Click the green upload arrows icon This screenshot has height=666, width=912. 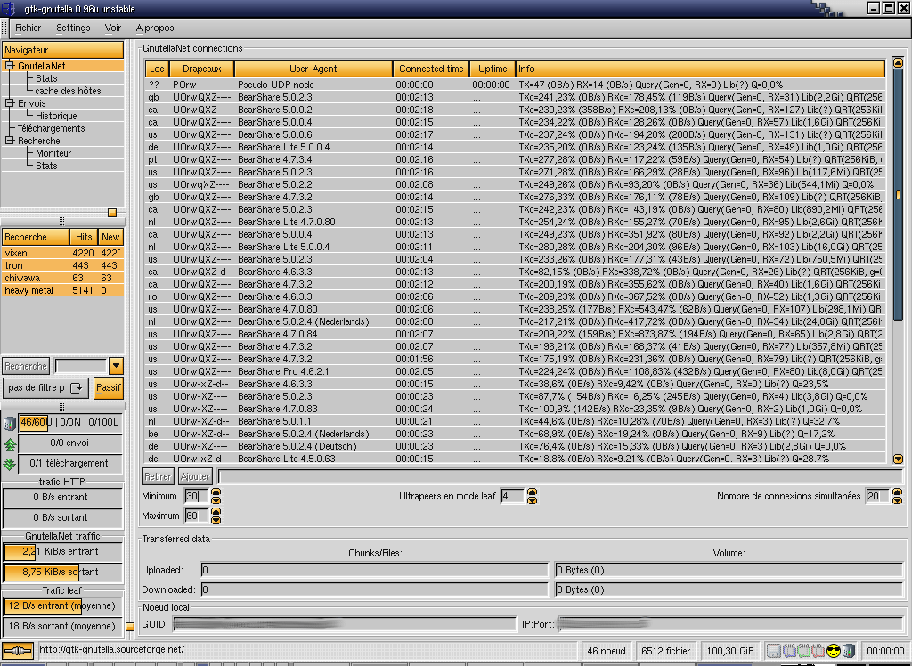tap(9, 444)
